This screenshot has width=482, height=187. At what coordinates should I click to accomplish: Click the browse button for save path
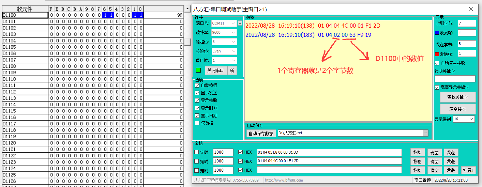[425, 133]
